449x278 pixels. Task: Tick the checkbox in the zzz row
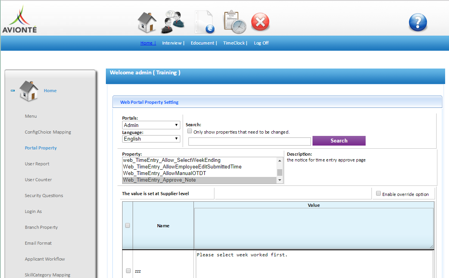click(128, 271)
